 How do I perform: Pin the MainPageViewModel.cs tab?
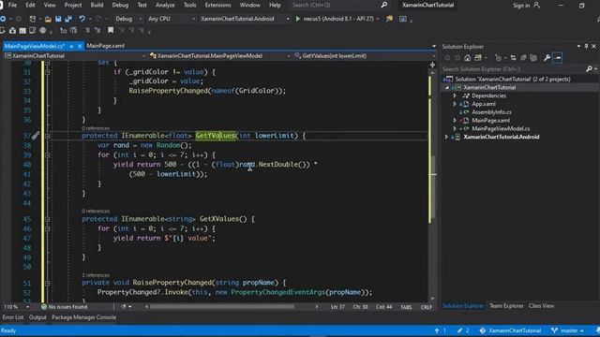(x=71, y=46)
